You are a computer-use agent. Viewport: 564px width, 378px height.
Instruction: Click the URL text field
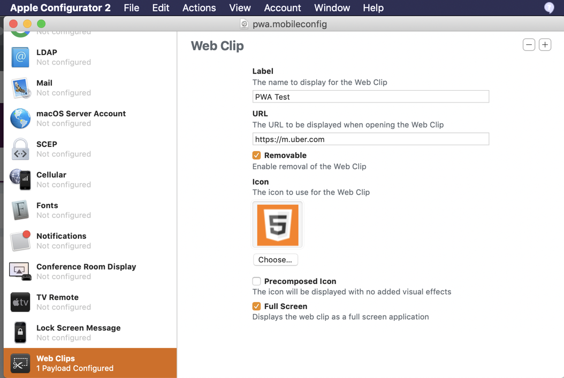370,139
